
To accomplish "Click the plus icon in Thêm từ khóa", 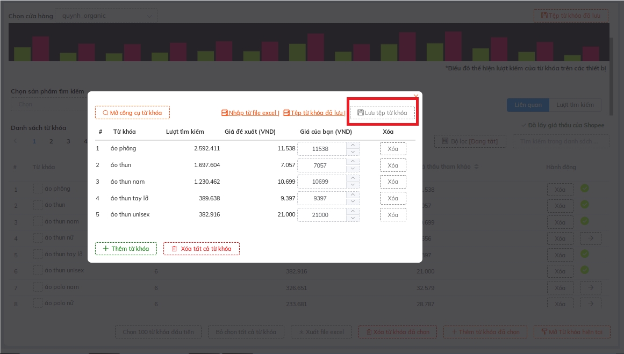I will tap(106, 249).
